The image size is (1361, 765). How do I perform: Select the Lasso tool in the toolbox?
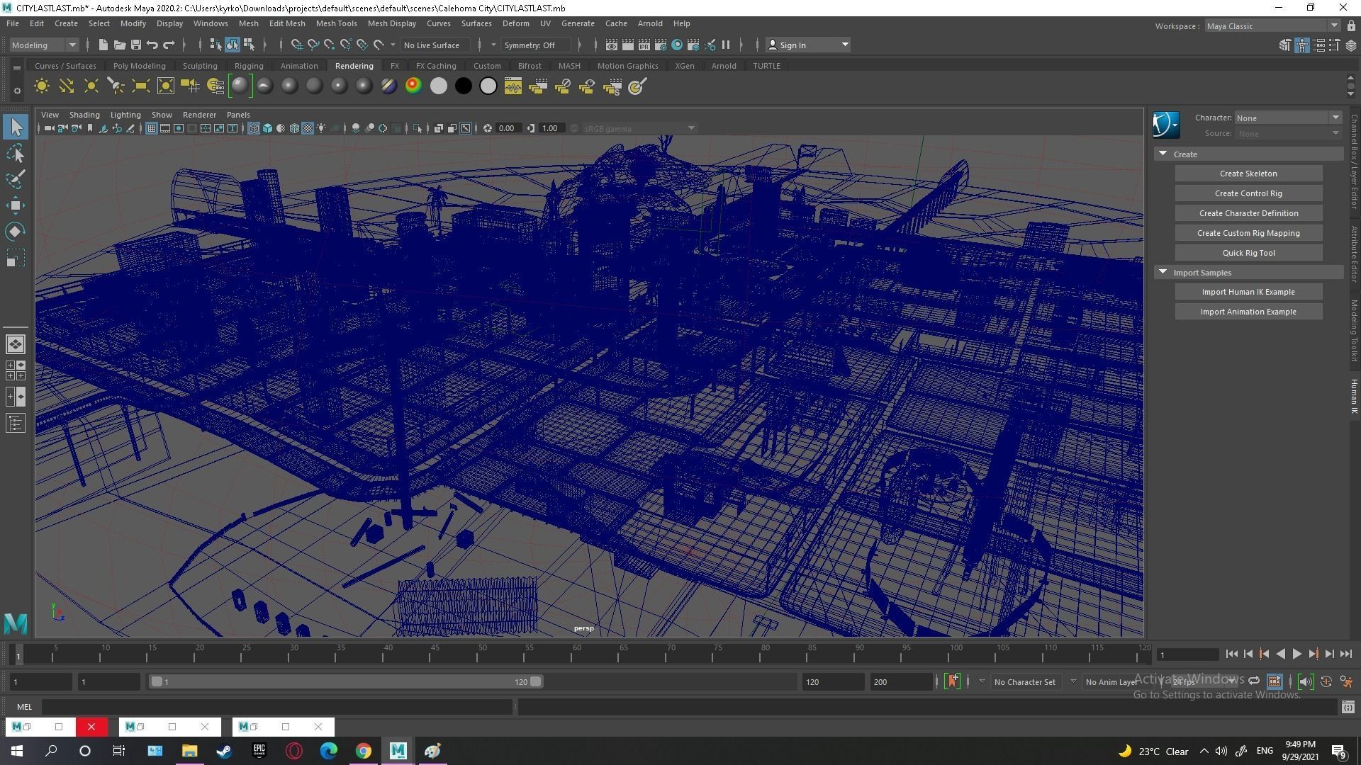tap(16, 153)
